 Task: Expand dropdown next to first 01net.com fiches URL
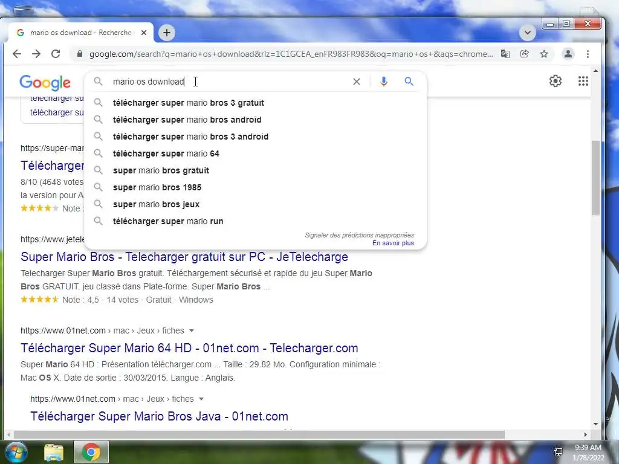(x=192, y=330)
